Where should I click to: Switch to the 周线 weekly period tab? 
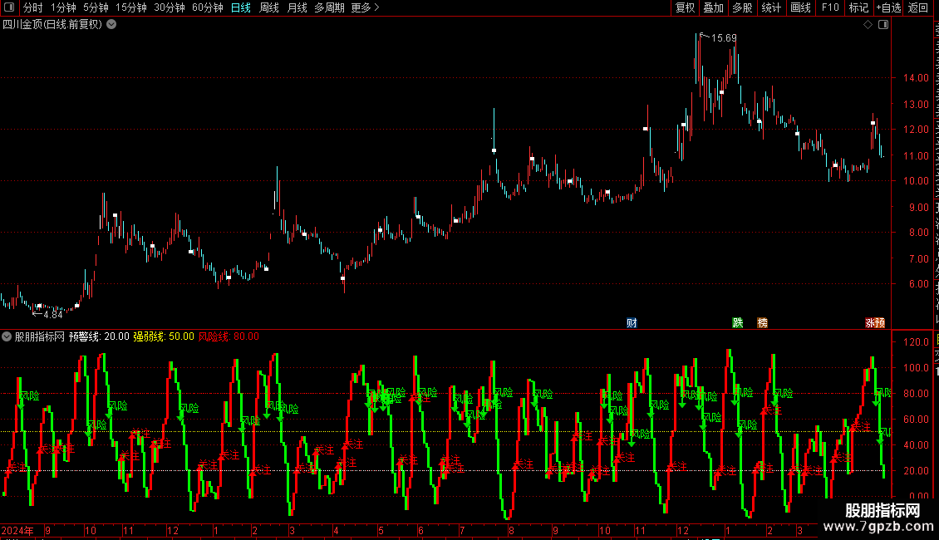pos(269,7)
